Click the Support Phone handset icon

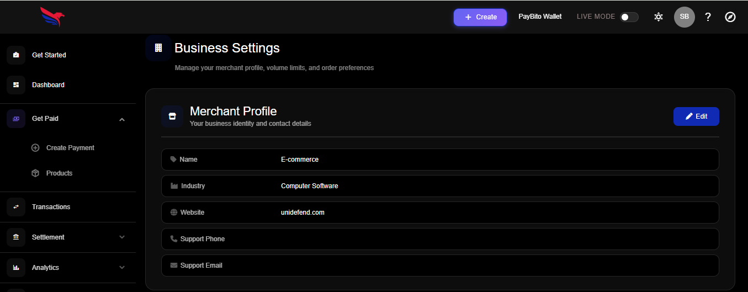coord(174,239)
